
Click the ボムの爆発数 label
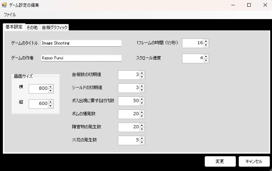84,114
